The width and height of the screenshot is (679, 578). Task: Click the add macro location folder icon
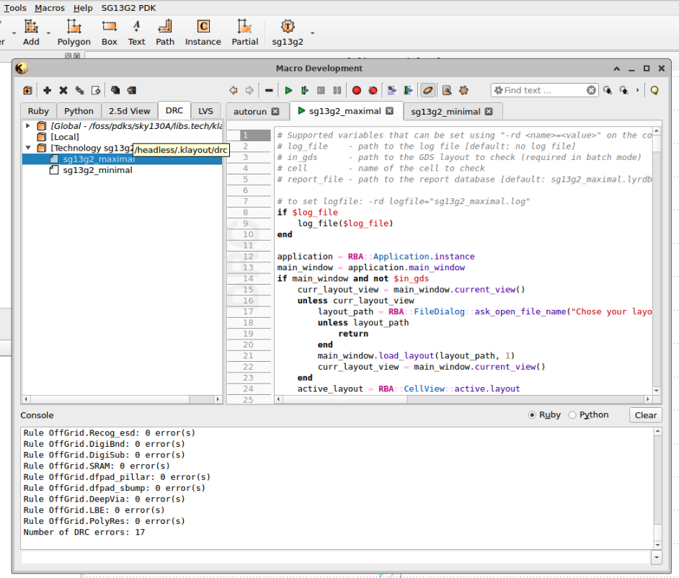coord(27,90)
